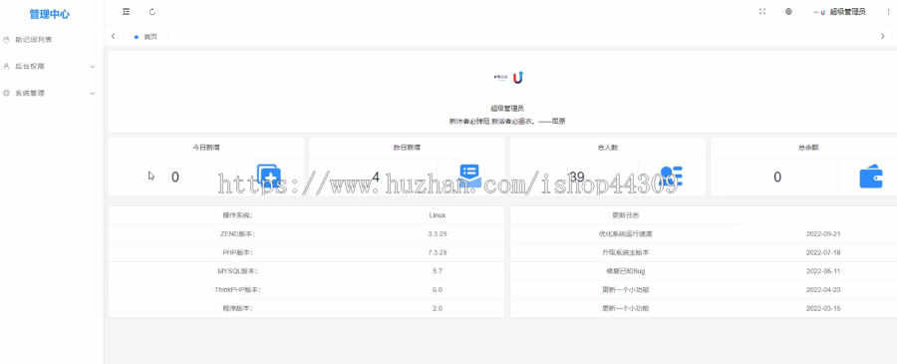Expand the 系统管理 submenu chevron
This screenshot has height=364, width=897.
[92, 94]
